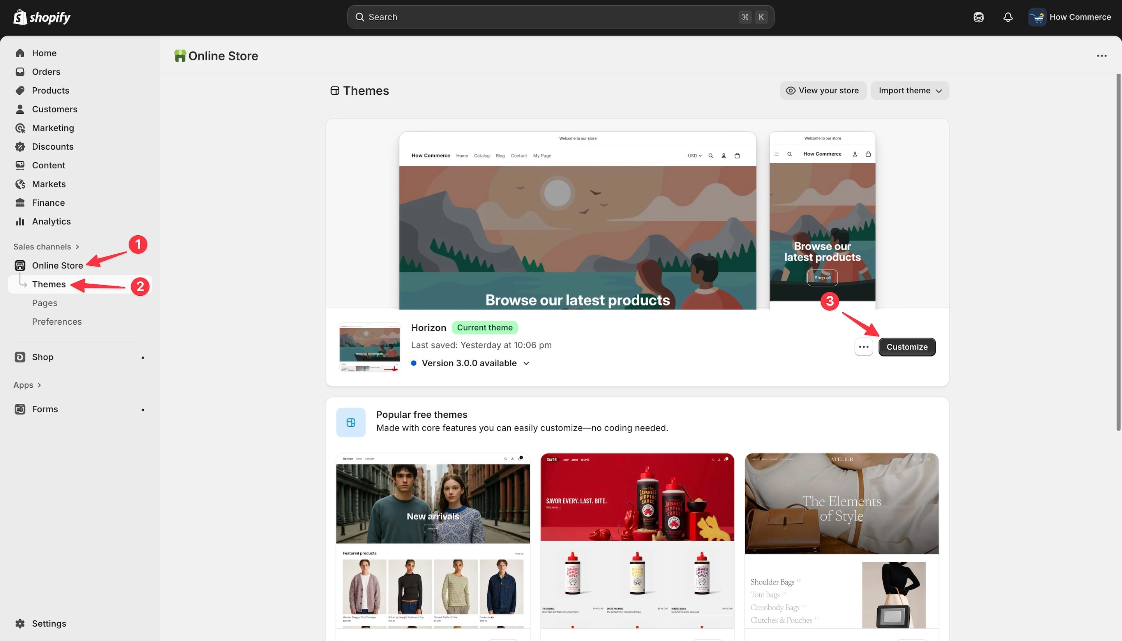Open the notifications bell
The width and height of the screenshot is (1122, 641).
click(x=1007, y=17)
